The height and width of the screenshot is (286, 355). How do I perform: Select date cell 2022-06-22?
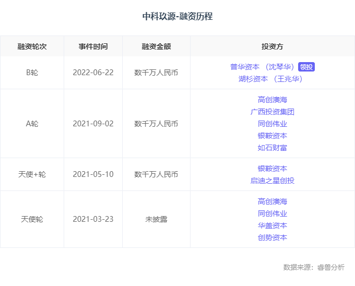click(93, 73)
